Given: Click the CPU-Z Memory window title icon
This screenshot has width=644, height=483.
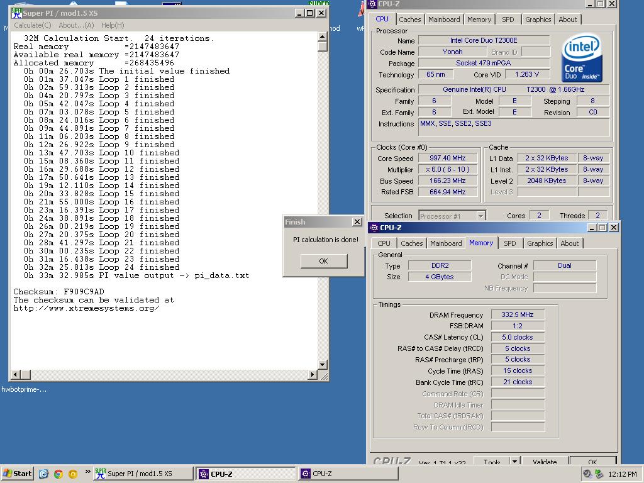Looking at the screenshot, I should [x=374, y=228].
